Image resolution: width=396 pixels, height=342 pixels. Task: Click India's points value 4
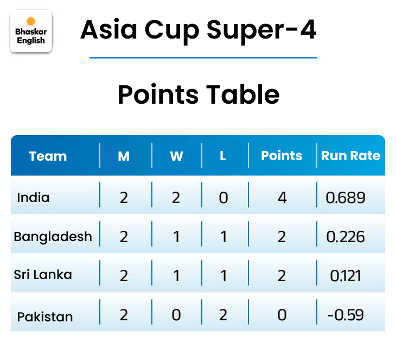(x=282, y=197)
